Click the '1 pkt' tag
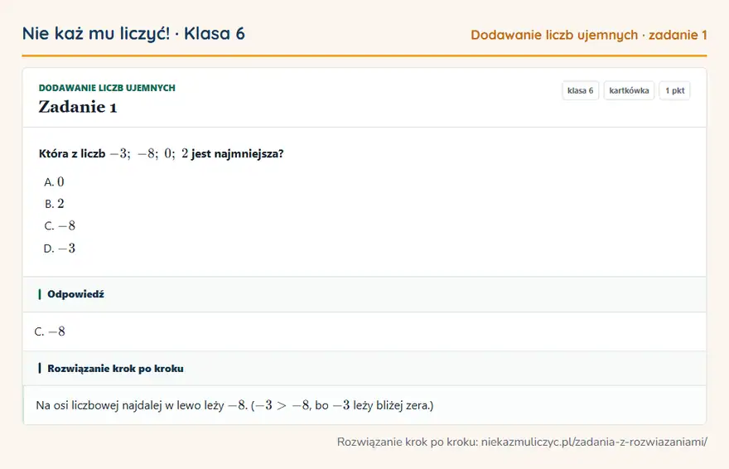This screenshot has height=469, width=729. pyautogui.click(x=674, y=90)
